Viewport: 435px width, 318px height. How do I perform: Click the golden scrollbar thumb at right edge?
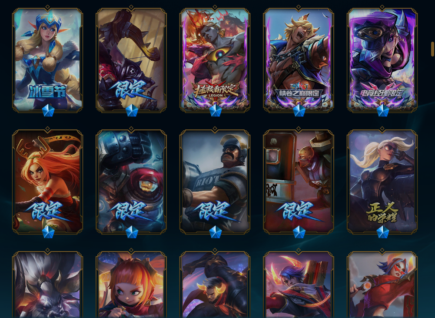(432, 49)
